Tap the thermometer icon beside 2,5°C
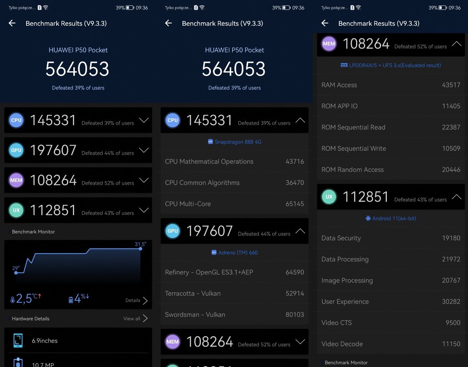 (12, 300)
